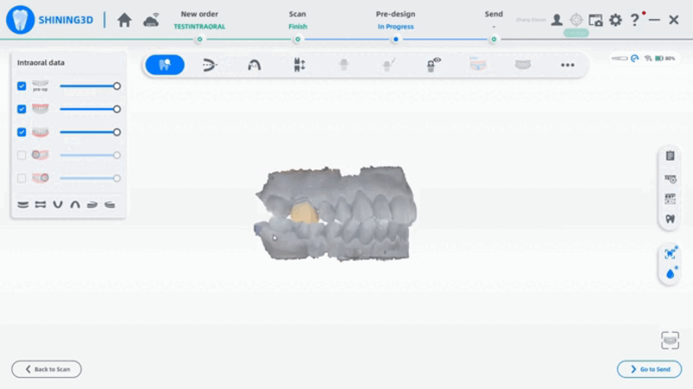Click the fit-to-view model icon
Screen dimensions: 693x389
click(x=670, y=341)
